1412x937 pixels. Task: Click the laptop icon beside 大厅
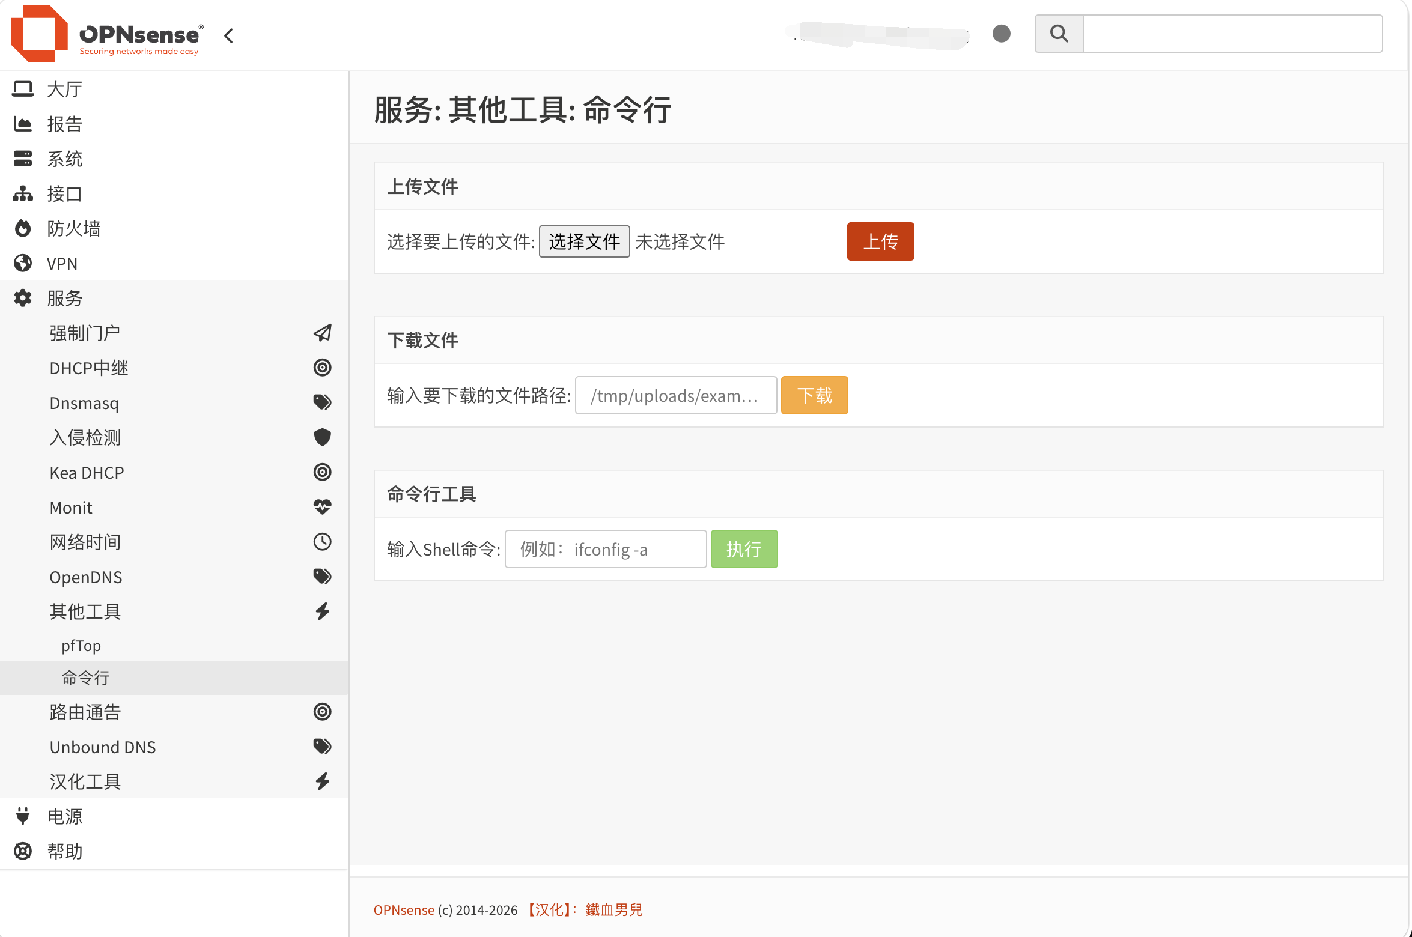[23, 89]
